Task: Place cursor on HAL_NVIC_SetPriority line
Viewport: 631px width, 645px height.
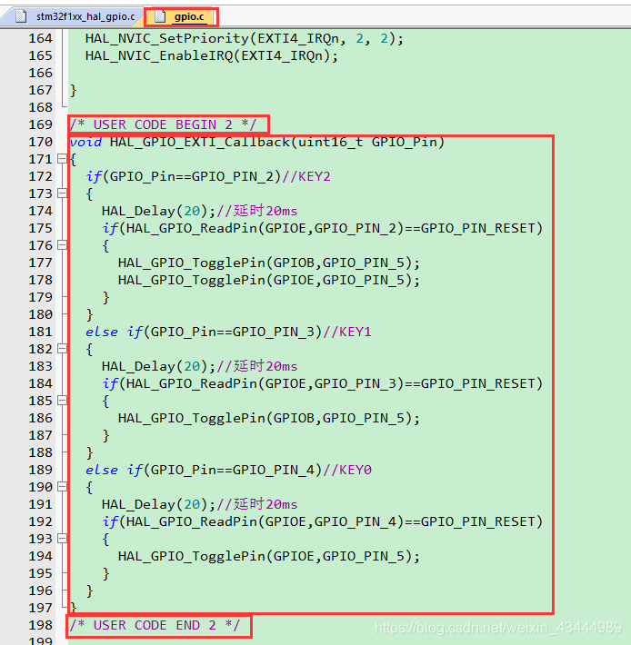Action: [244, 39]
